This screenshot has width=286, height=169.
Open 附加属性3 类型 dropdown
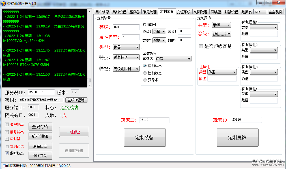pyautogui.click(x=264, y=72)
